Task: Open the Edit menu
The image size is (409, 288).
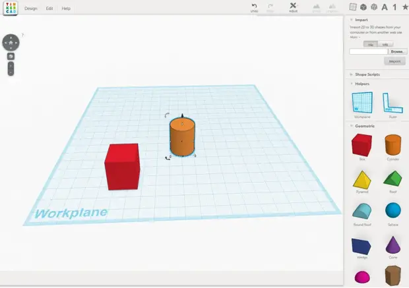Action: click(49, 9)
